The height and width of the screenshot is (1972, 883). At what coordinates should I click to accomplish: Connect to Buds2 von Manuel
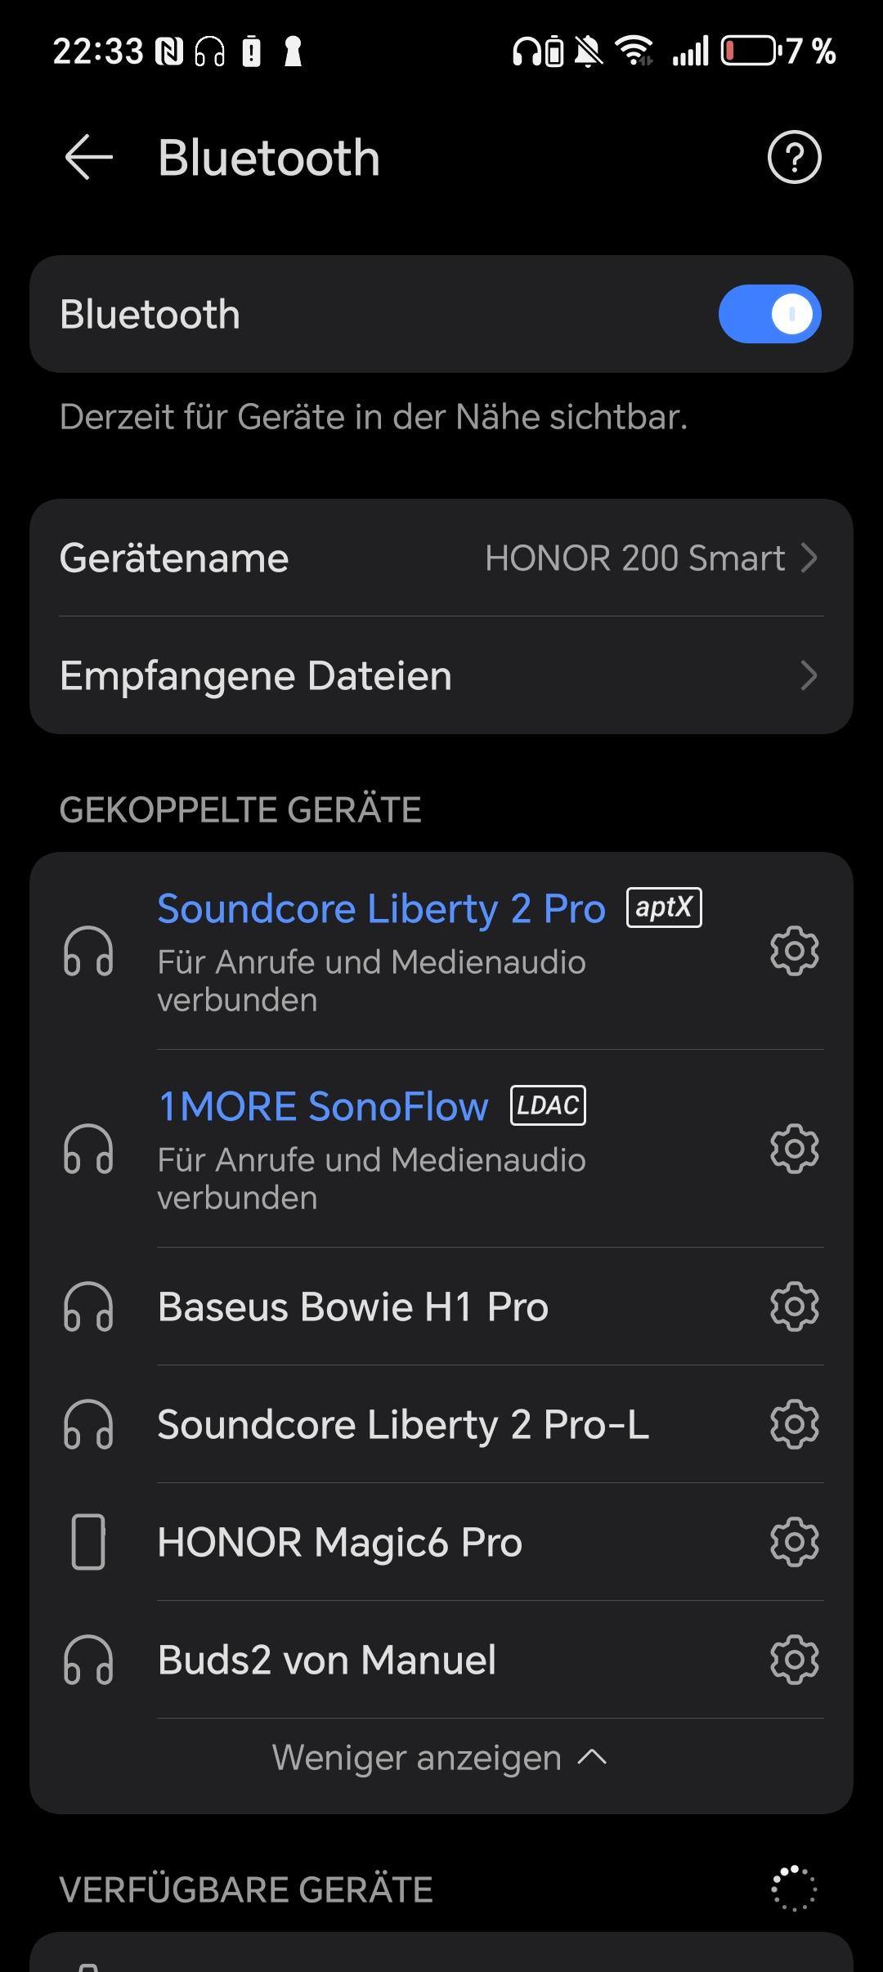click(x=327, y=1660)
